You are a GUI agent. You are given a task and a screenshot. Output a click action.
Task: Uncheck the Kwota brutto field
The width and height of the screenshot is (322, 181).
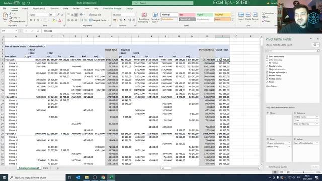pos(267,66)
